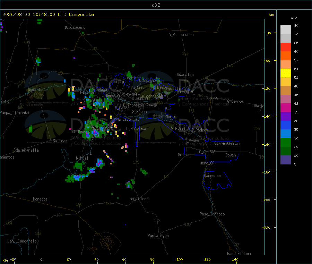Click the S_Rosas location label
The width and height of the screenshot is (312, 264).
139,112
